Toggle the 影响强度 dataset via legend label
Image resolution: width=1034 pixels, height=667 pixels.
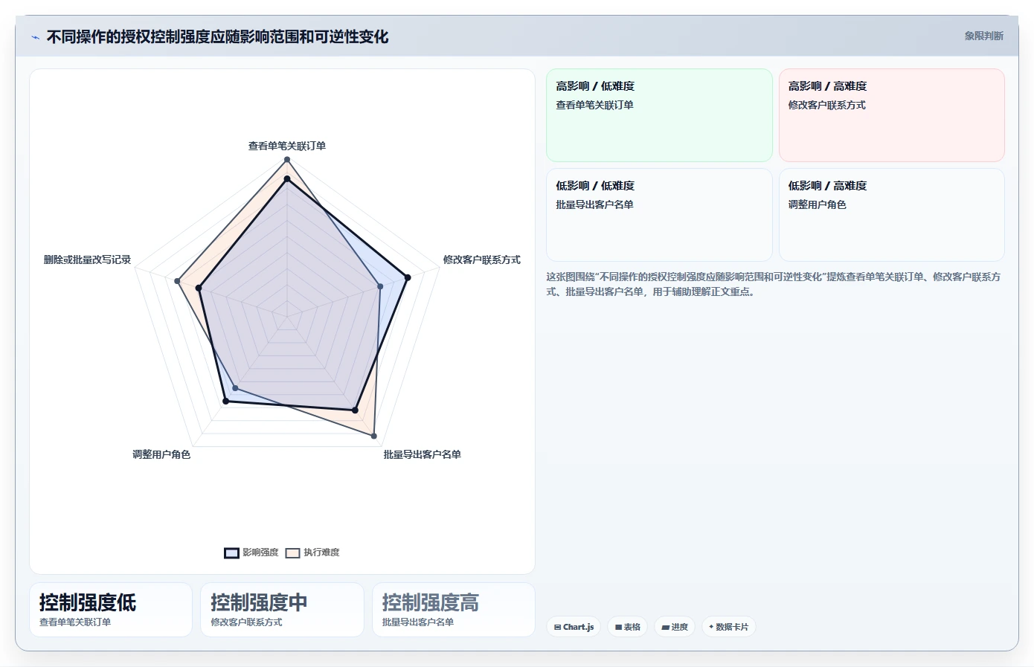(x=260, y=552)
